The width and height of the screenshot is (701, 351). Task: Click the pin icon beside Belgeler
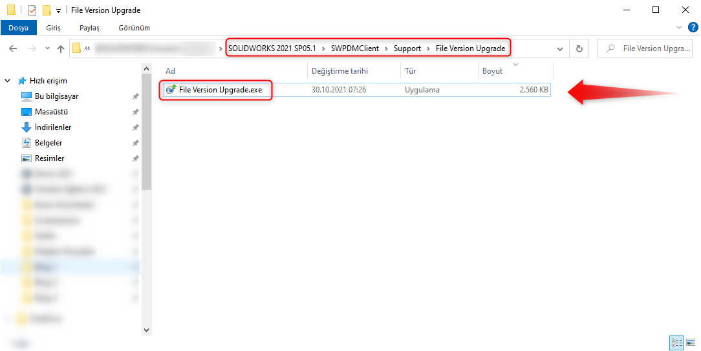[x=135, y=143]
